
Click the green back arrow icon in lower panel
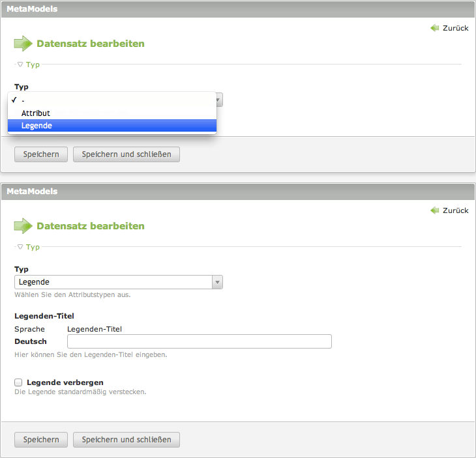pos(435,210)
